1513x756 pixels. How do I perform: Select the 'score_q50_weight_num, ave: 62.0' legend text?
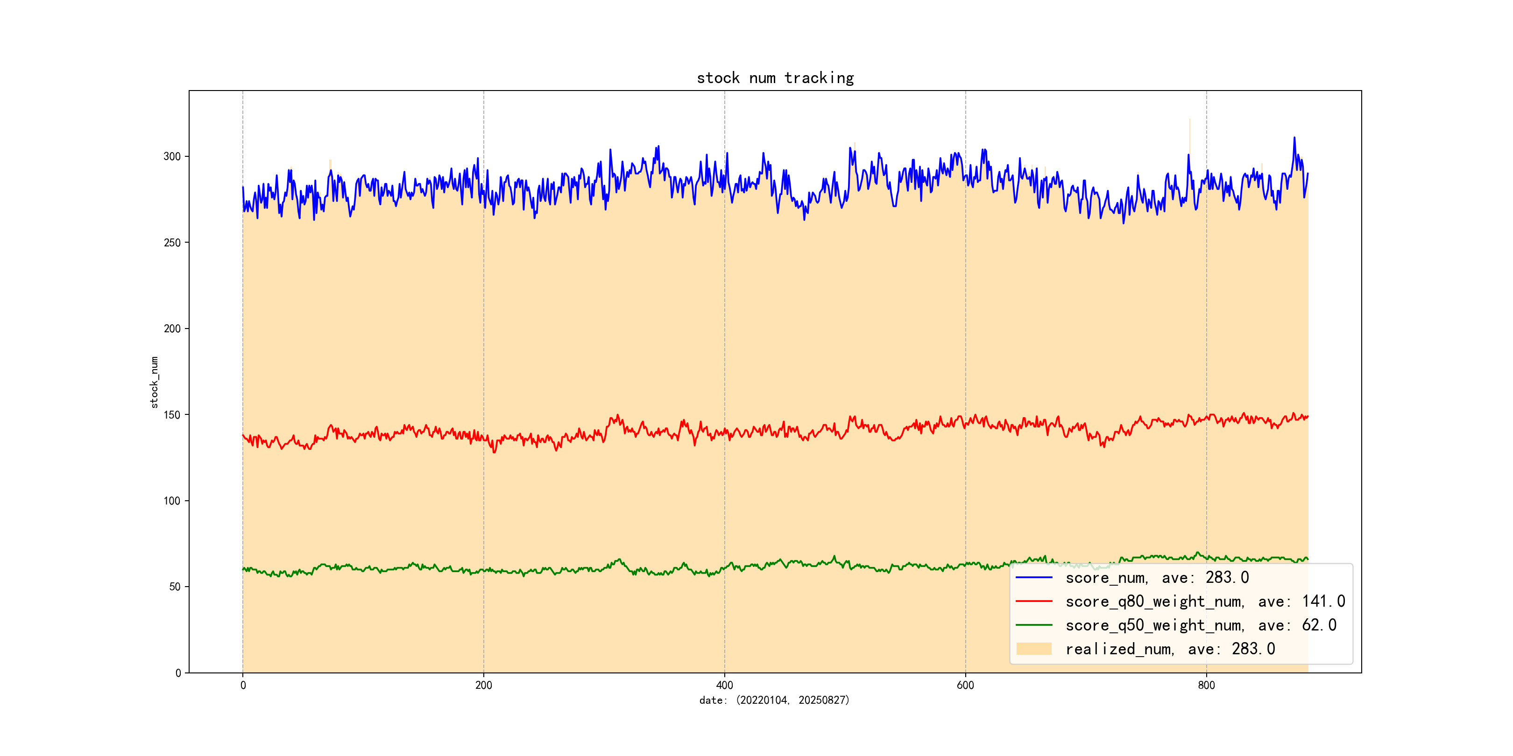point(1201,625)
